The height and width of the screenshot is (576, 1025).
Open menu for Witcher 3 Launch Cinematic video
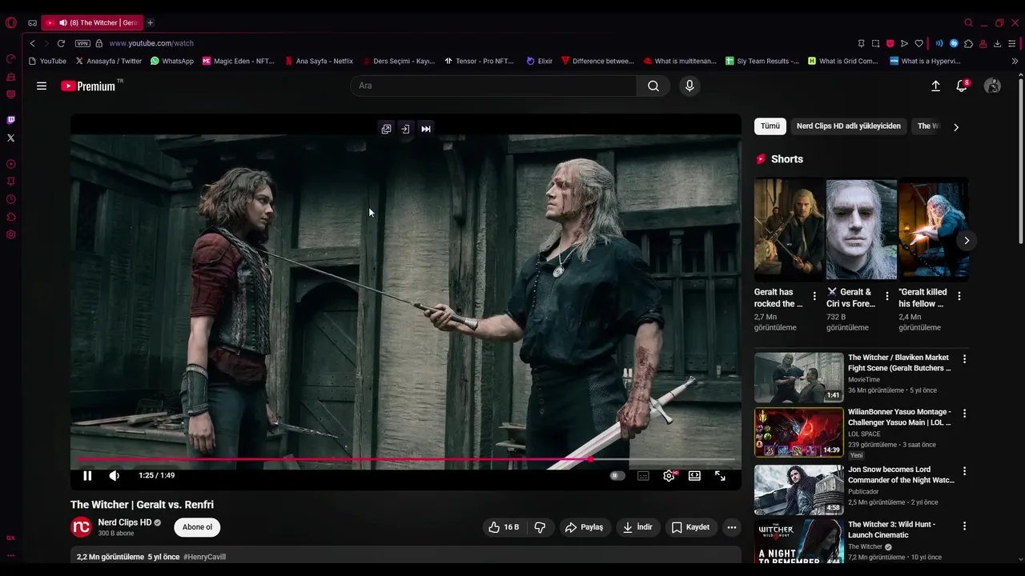pyautogui.click(x=964, y=526)
